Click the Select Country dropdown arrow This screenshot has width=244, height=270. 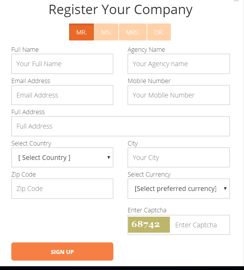(x=109, y=157)
